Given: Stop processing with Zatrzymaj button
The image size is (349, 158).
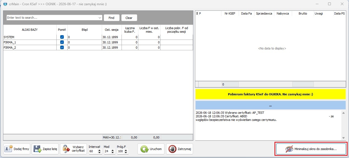Looking at the screenshot, I should (180, 149).
